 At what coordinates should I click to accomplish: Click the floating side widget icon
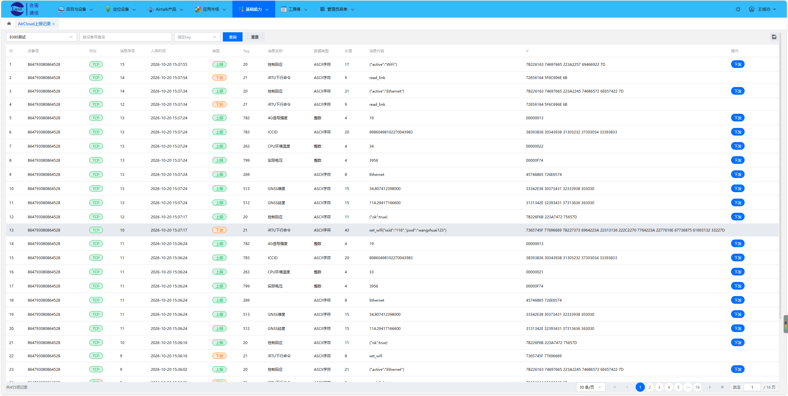tap(786, 324)
